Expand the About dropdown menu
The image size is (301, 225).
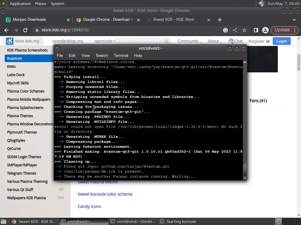(x=215, y=41)
